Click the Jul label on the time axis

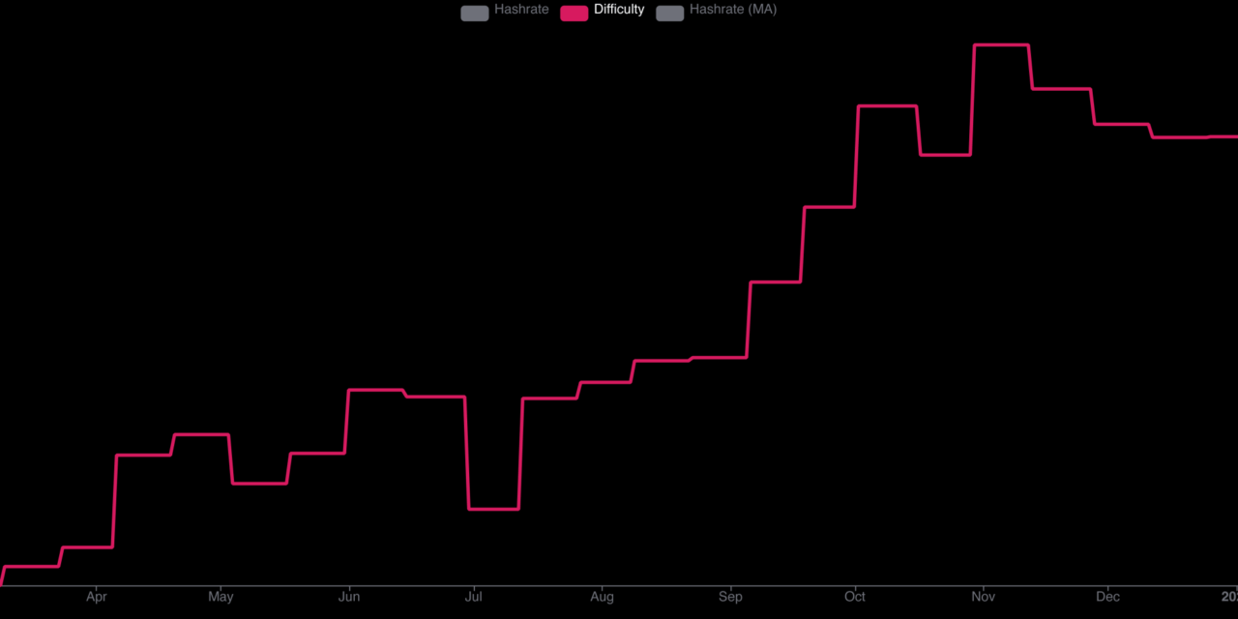click(474, 597)
